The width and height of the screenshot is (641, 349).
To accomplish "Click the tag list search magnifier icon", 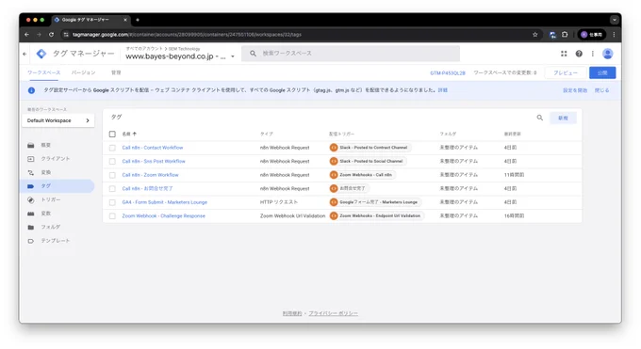I will point(539,118).
